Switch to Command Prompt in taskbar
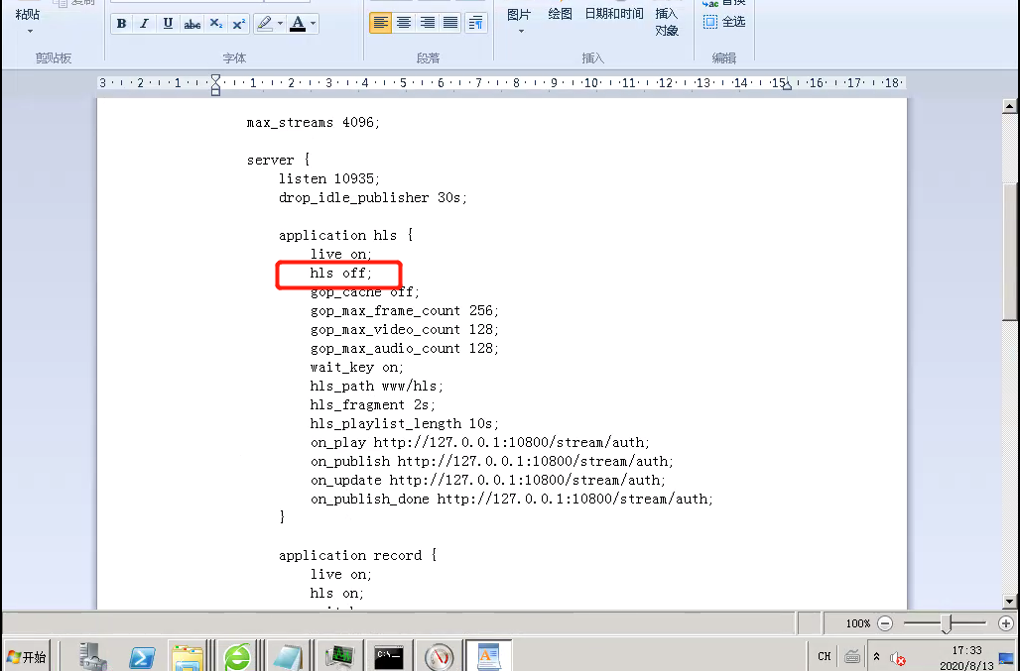1020x671 pixels. coord(389,657)
